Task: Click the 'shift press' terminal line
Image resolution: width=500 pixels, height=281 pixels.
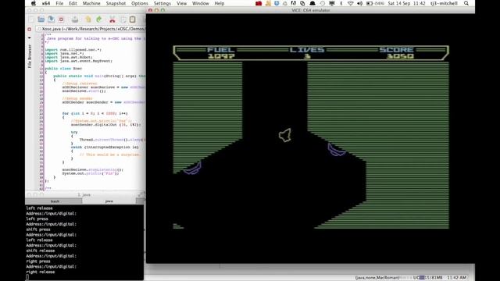Action: pos(38,229)
